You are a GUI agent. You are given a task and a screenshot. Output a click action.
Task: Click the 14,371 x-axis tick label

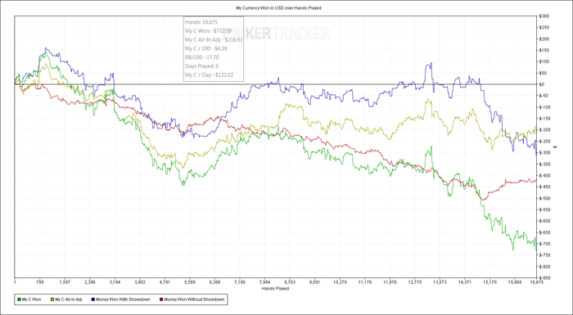pyautogui.click(x=464, y=282)
